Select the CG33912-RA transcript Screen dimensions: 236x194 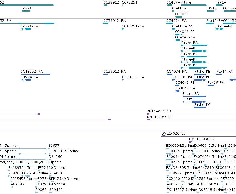(106, 23)
